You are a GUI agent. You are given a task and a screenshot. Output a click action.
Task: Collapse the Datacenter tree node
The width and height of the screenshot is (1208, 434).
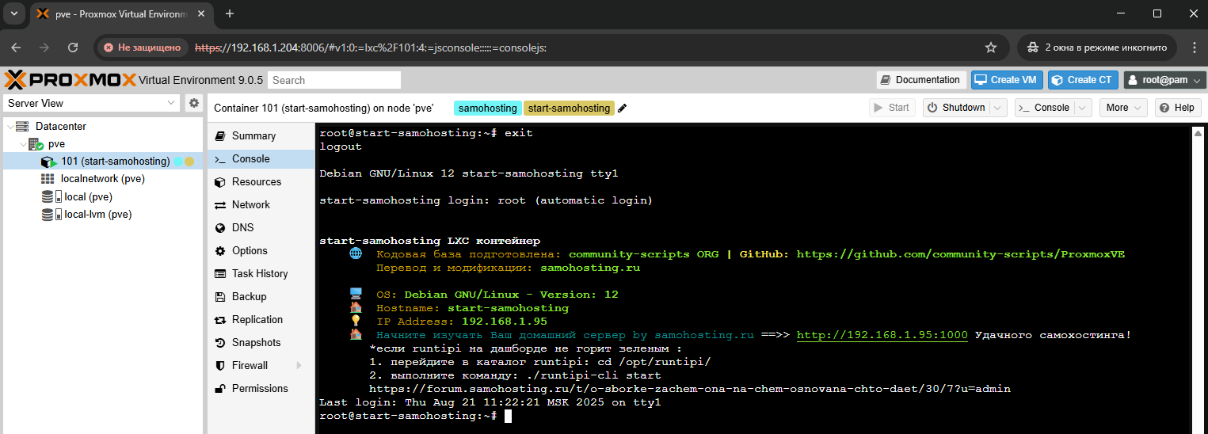pos(10,127)
